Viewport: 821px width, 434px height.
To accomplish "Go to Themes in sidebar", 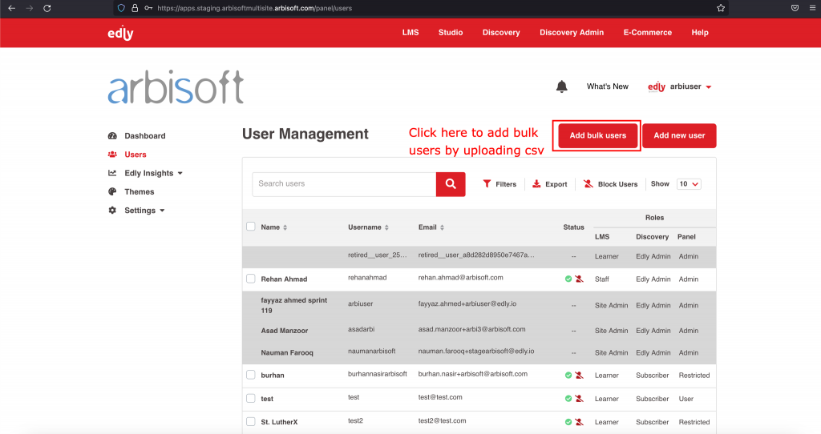I will [x=140, y=192].
